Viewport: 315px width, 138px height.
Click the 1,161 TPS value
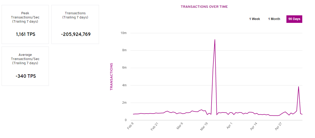click(x=25, y=34)
